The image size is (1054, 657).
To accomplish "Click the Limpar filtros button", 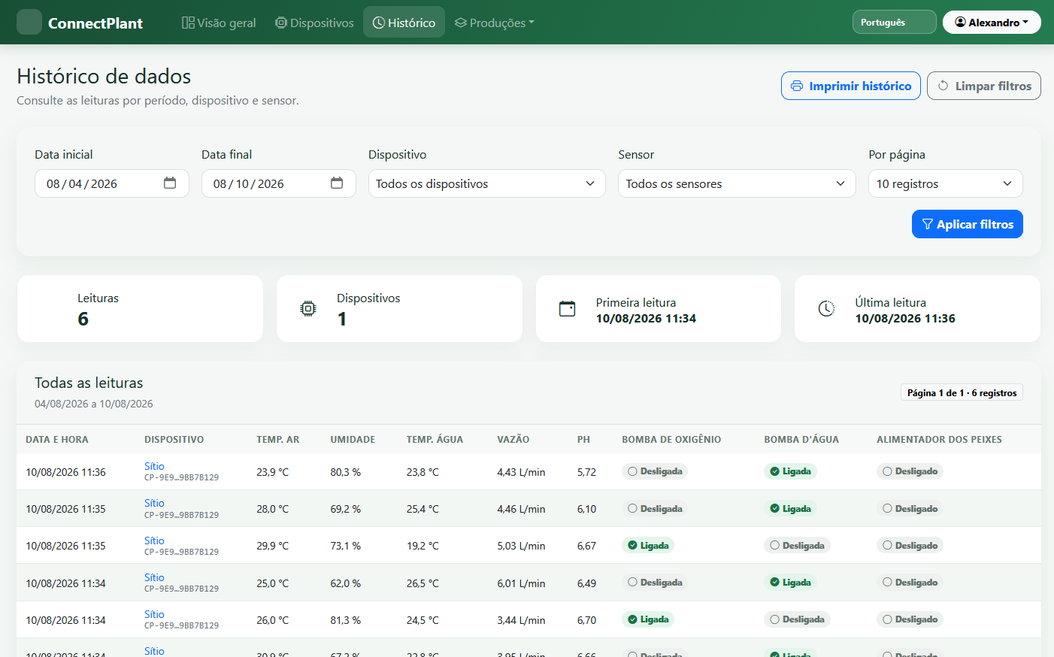I will coord(984,86).
